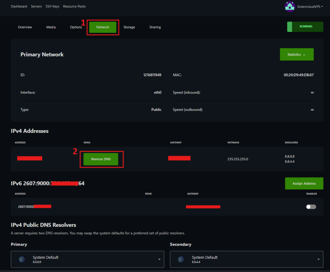Click the Reverse DNS button
Screen dimensions: 330x272
(101, 159)
